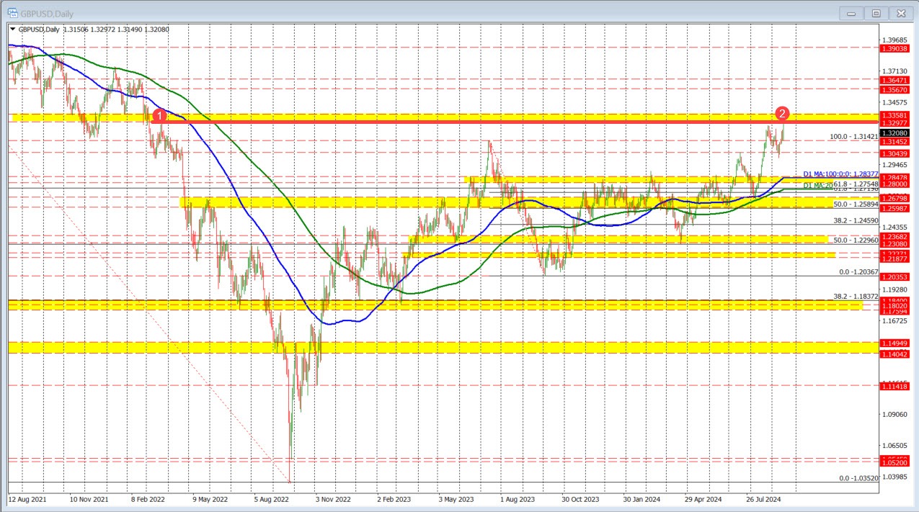Screen dimensions: 919x512
Task: Select the red price label 1.32977
Action: pos(894,123)
